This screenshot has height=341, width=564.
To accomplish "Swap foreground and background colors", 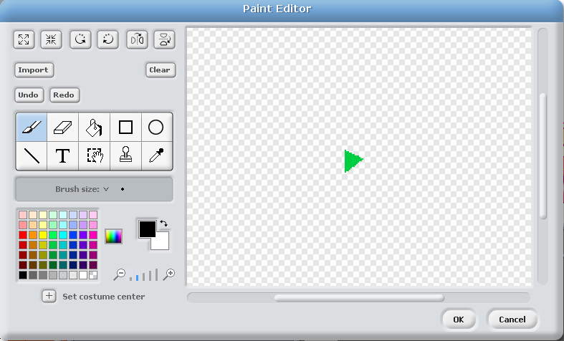I will click(x=163, y=224).
